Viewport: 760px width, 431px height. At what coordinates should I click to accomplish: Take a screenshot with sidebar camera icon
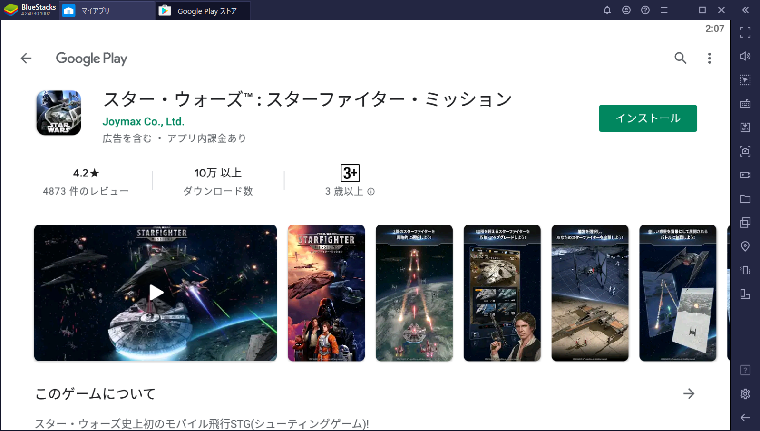745,151
